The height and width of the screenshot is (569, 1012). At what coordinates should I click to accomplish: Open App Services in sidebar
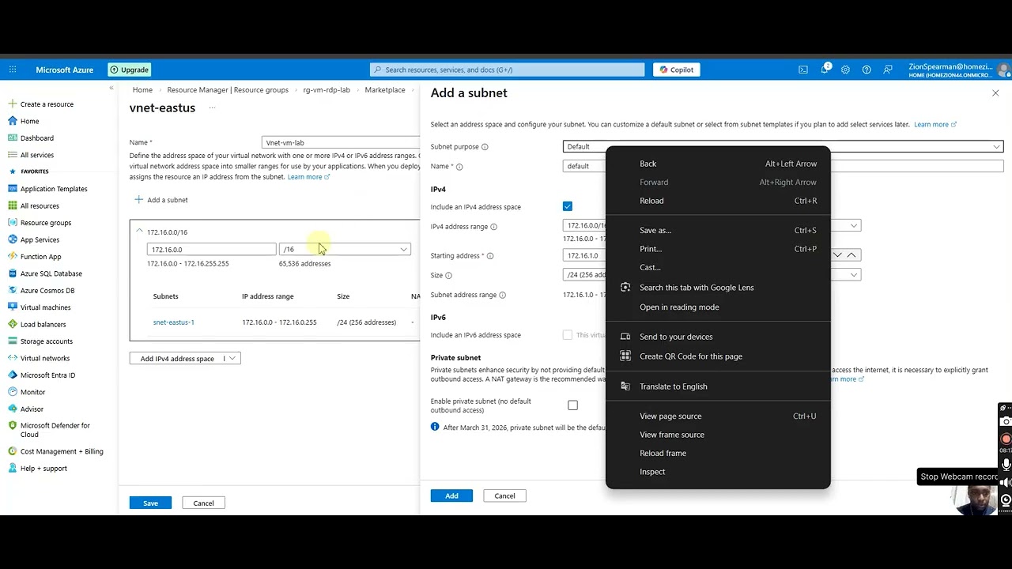[x=40, y=239]
